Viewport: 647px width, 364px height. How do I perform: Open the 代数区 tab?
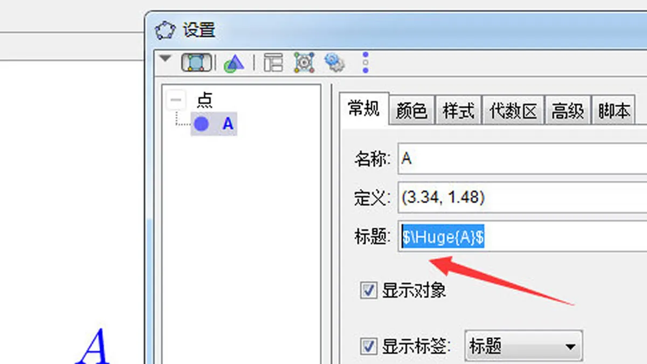[x=513, y=111]
